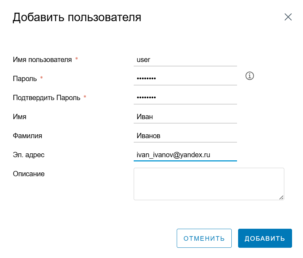Image resolution: width=303 pixels, height=258 pixels.
Task: Click the Эл. адрес label
Action: click(x=29, y=155)
